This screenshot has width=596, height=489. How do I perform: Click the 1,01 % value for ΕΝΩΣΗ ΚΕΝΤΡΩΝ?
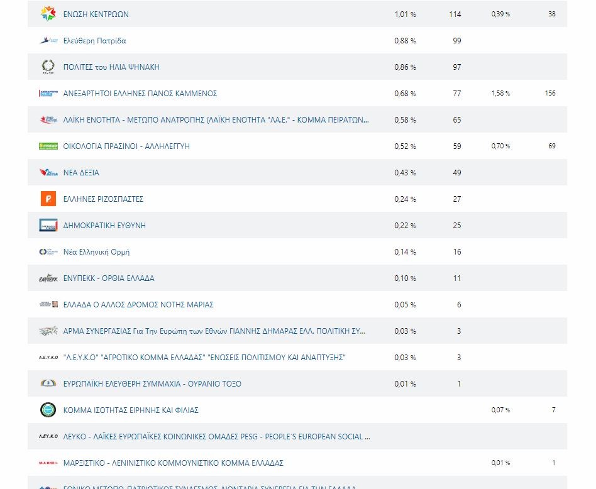(405, 14)
